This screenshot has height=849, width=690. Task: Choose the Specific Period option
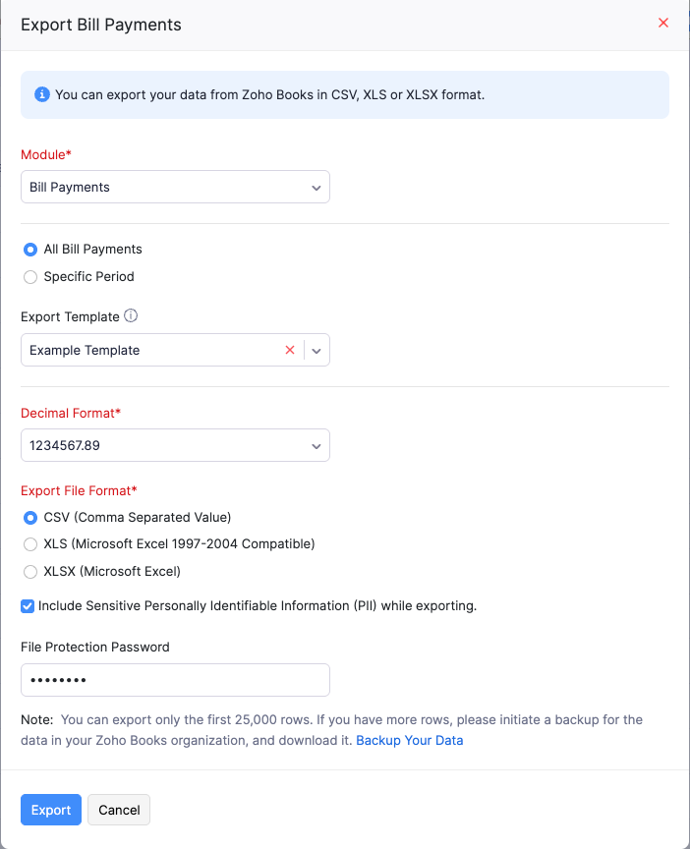pyautogui.click(x=29, y=277)
